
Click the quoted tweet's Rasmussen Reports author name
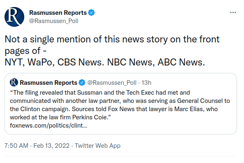[x=48, y=82]
